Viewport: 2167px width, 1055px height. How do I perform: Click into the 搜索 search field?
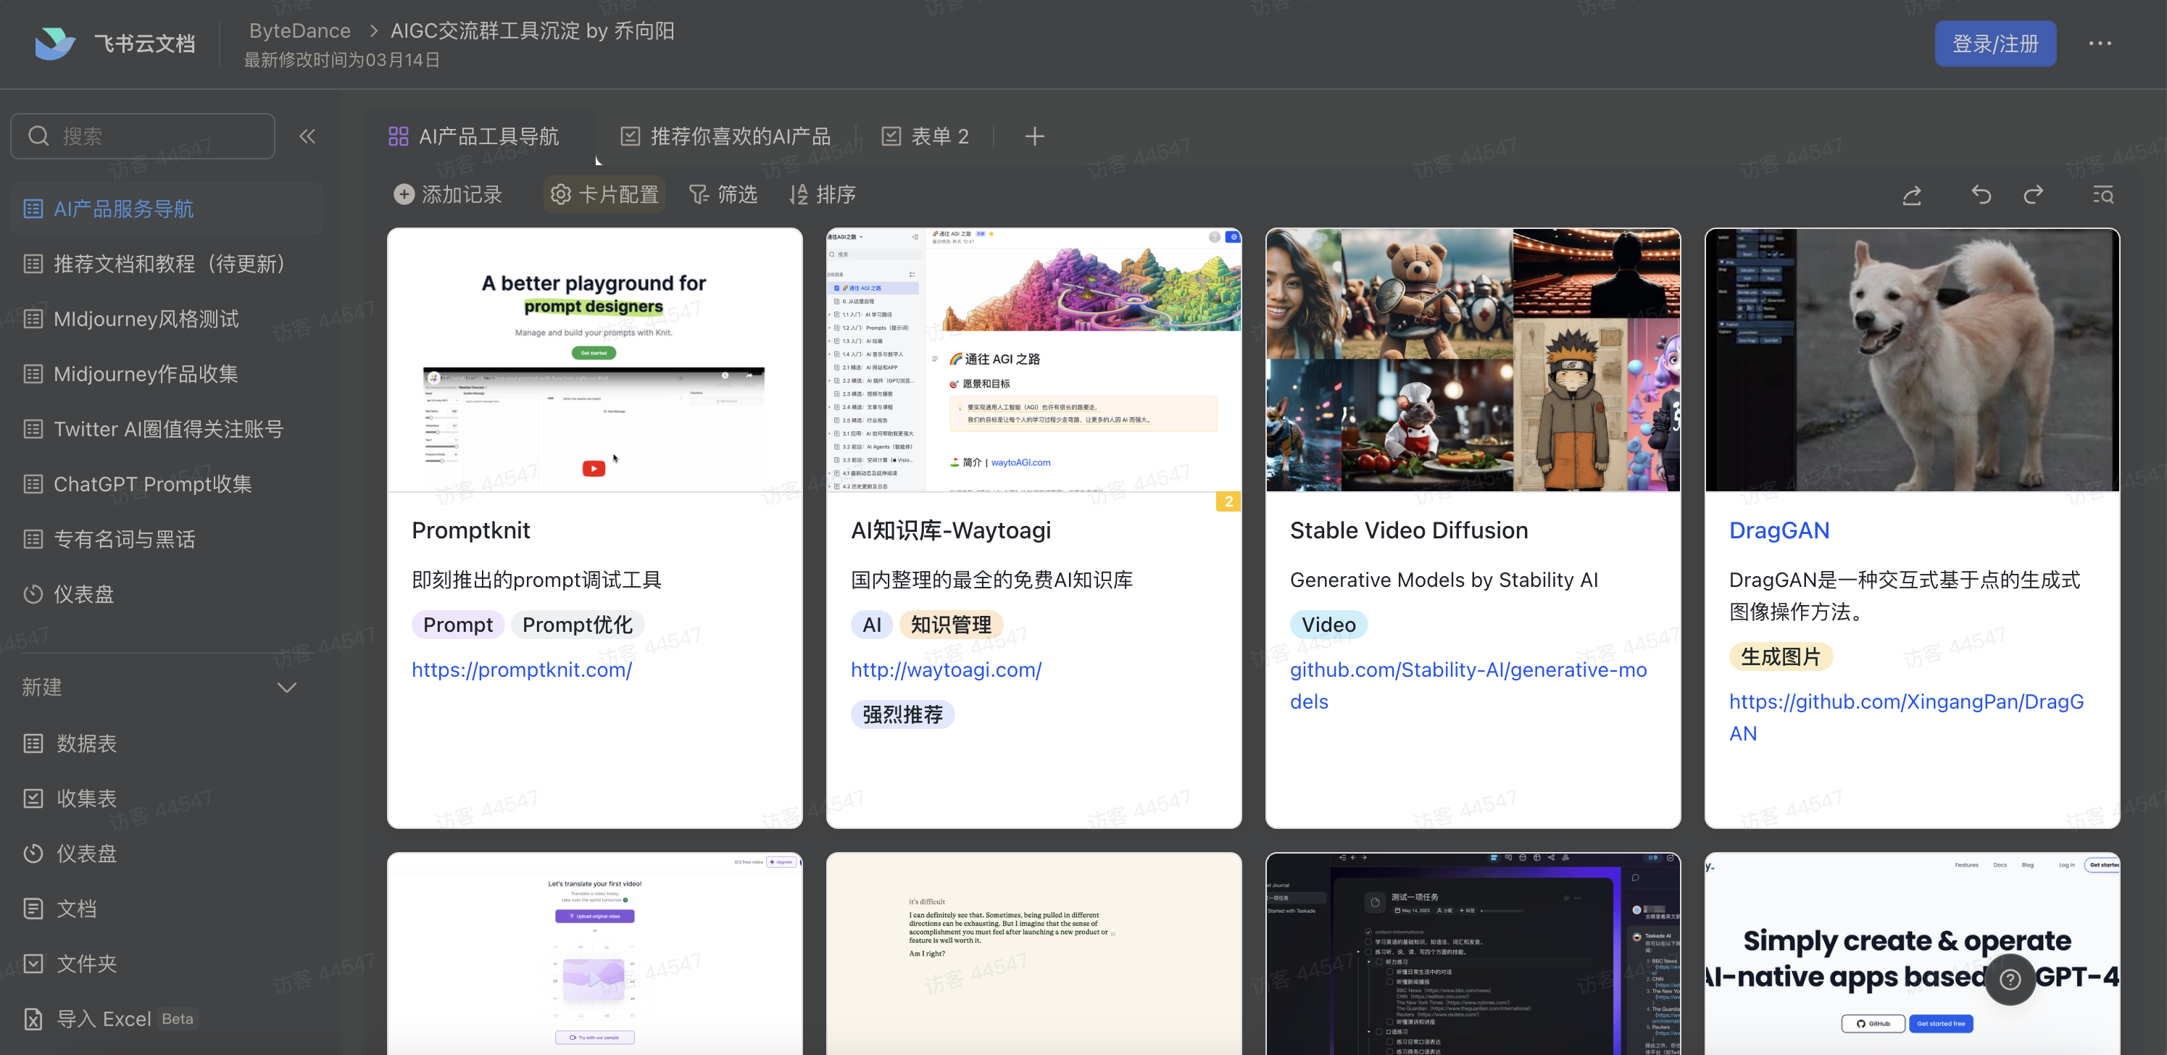pyautogui.click(x=143, y=136)
